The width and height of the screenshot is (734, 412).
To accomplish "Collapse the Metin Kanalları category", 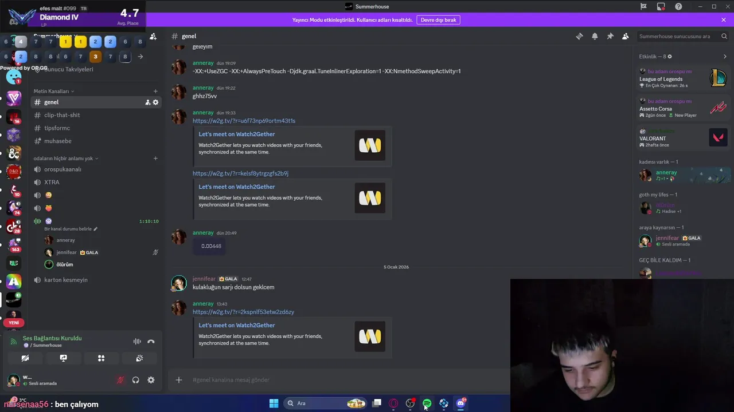I will tap(53, 91).
